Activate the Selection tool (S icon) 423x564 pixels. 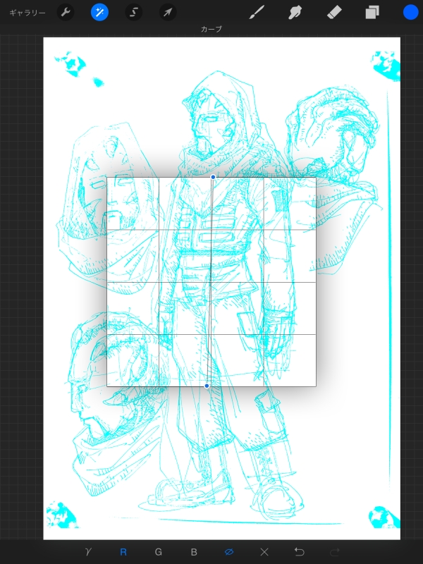click(134, 13)
